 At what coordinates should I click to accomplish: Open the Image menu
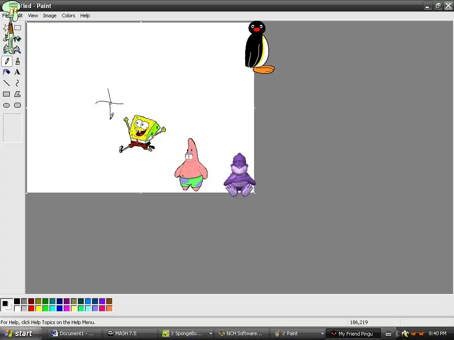point(50,15)
